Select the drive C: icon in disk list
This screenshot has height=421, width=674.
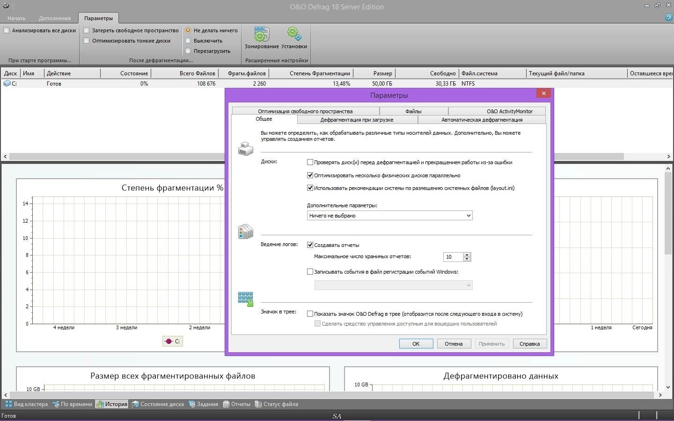[7, 84]
